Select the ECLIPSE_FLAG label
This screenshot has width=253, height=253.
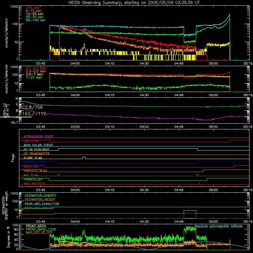[34, 162]
